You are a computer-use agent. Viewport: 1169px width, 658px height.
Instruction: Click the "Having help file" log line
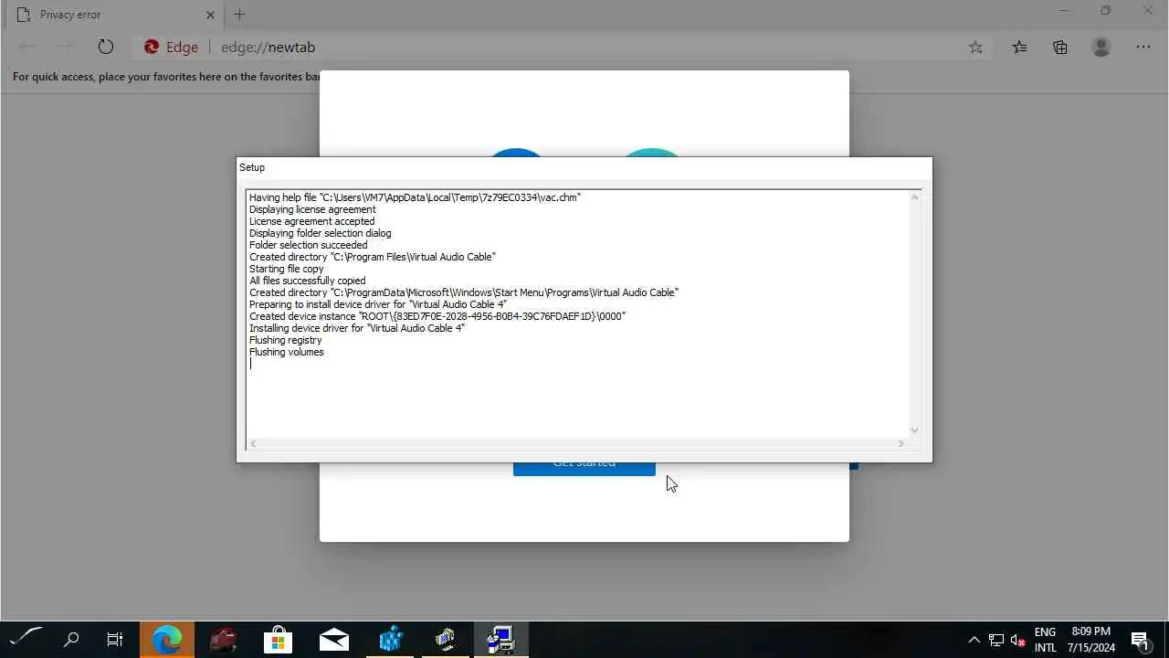416,197
